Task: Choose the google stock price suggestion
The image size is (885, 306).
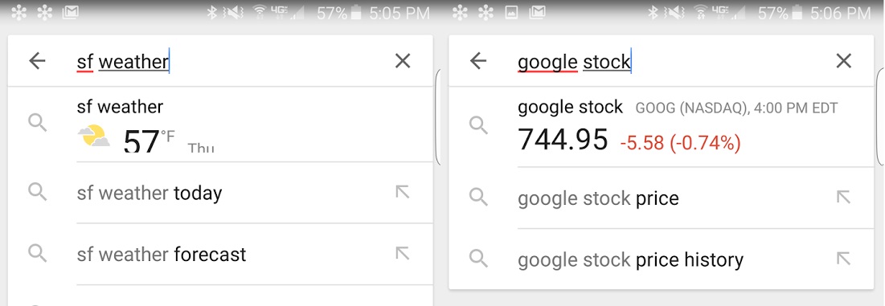Action: [x=661, y=198]
